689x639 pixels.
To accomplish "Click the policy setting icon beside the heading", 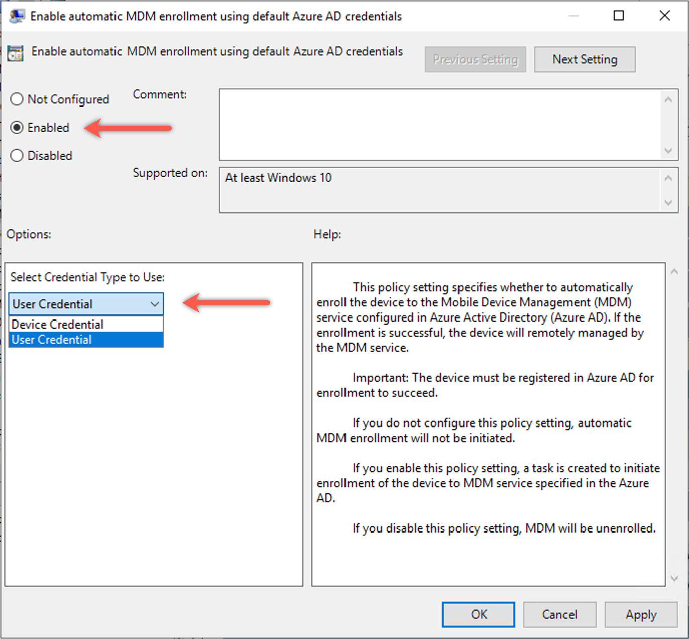I will (15, 53).
